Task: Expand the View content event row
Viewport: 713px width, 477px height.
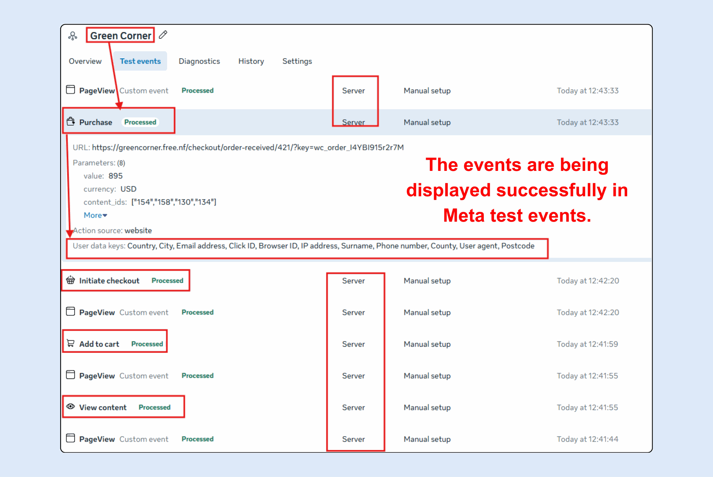Action: point(103,408)
